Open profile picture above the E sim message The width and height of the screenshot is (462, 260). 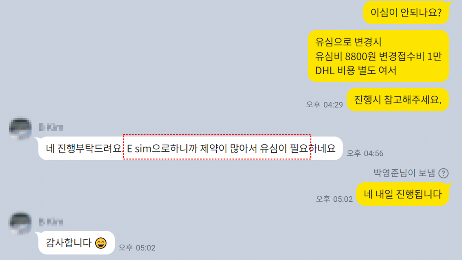pos(20,129)
